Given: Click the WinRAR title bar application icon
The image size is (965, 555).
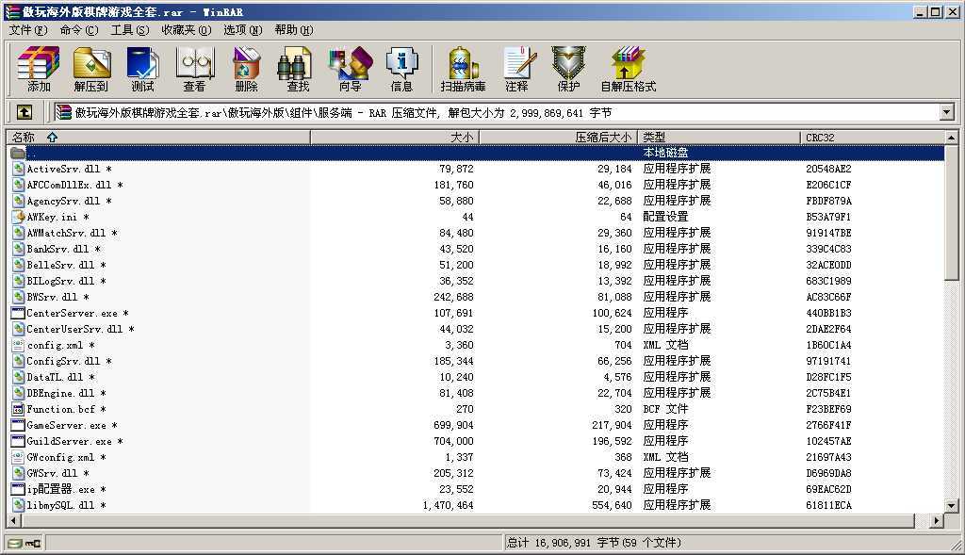Looking at the screenshot, I should 11,11.
